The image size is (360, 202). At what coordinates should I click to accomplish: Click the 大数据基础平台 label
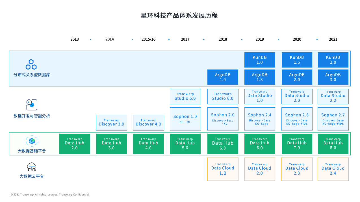[32, 151]
